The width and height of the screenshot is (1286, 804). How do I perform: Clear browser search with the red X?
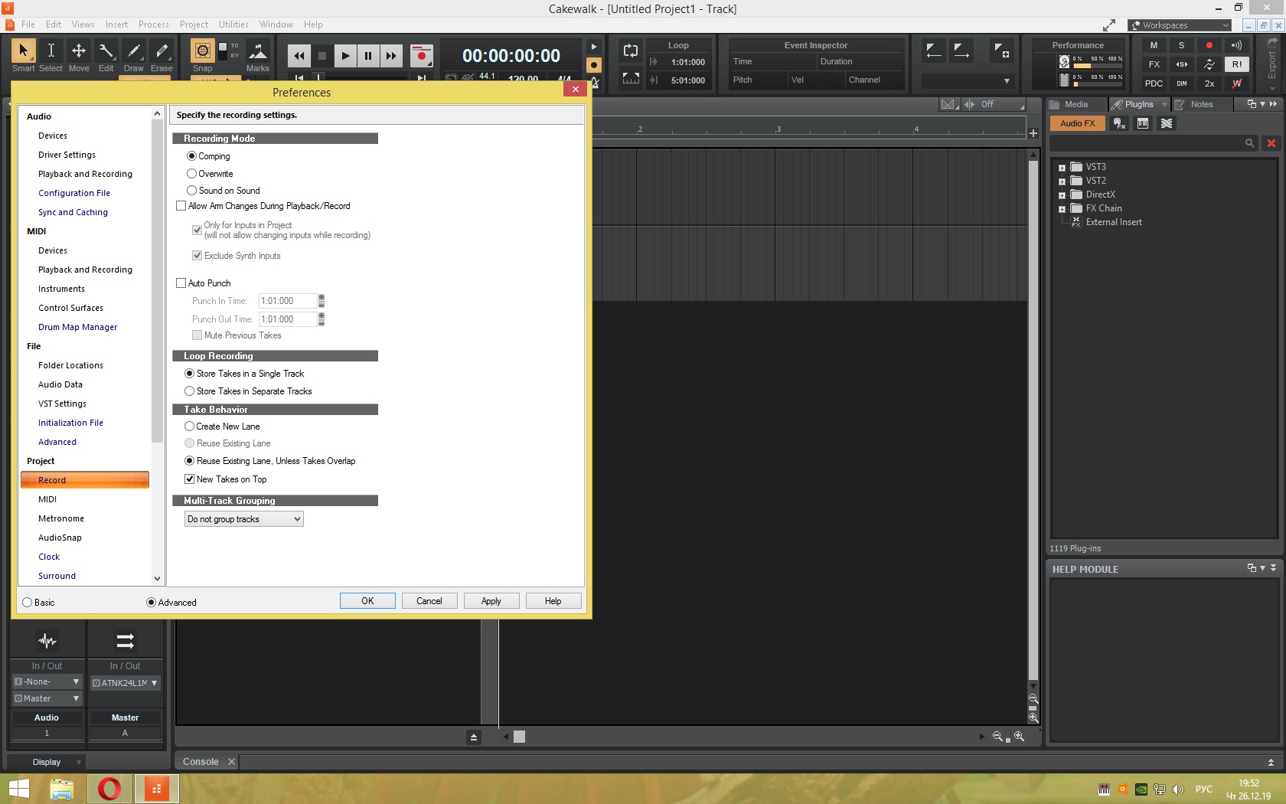coord(1271,143)
